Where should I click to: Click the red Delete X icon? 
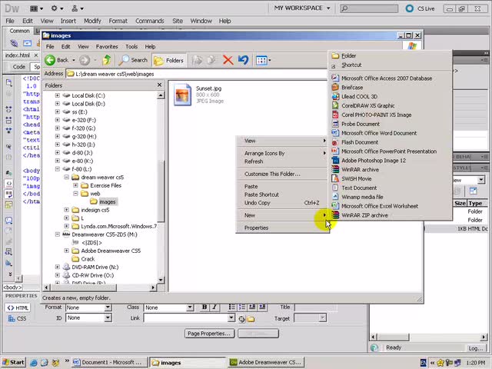(228, 60)
